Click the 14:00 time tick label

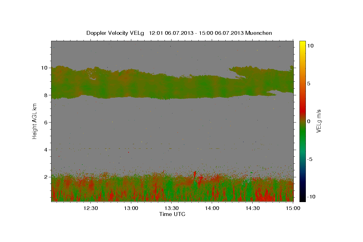point(212,208)
